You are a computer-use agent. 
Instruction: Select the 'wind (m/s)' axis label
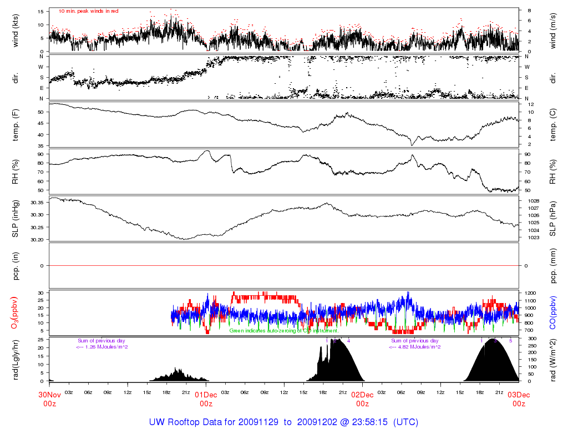(x=552, y=31)
